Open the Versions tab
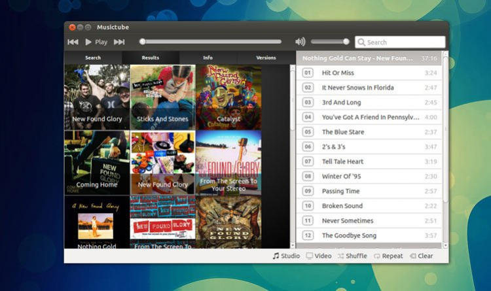Viewport: 491px width, 291px height. pos(266,58)
